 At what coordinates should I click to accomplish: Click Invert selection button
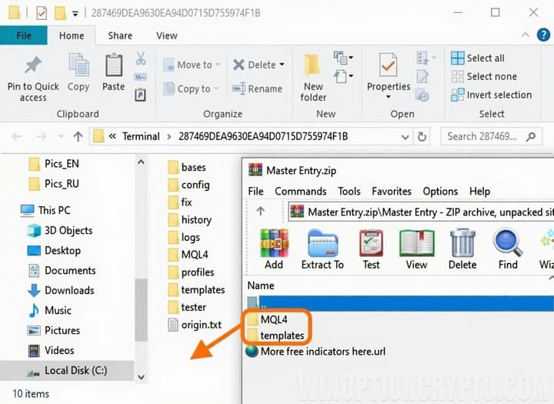pos(492,95)
